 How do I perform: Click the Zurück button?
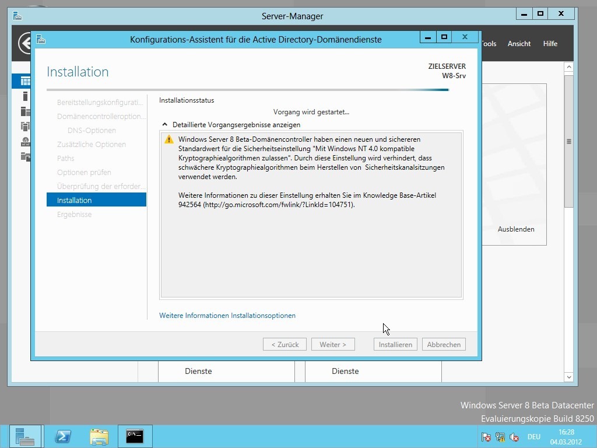coord(285,344)
